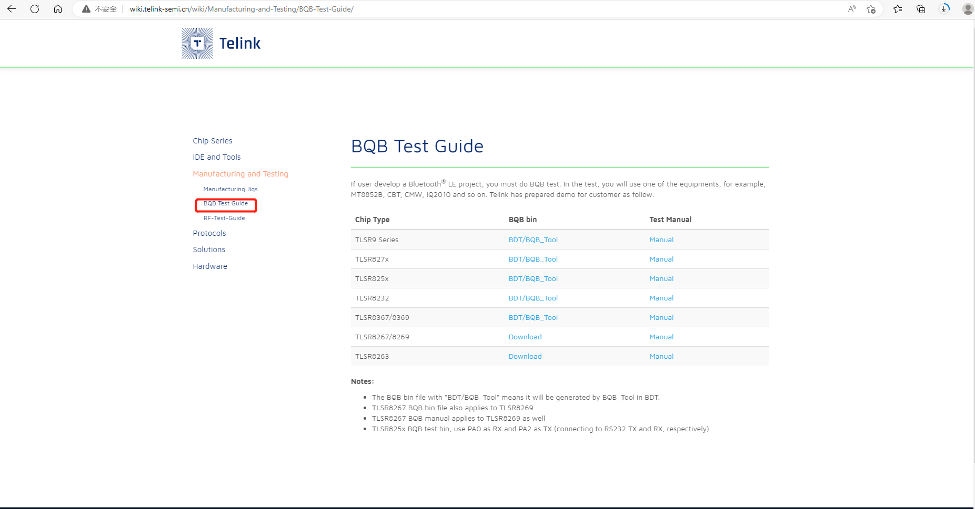This screenshot has width=975, height=509.
Task: Download the TLSR8263 BQB bin file
Action: point(525,356)
